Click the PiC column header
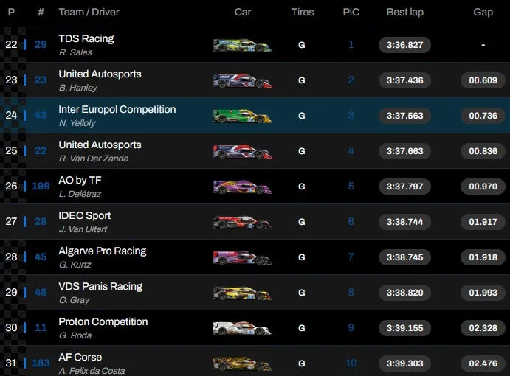Image resolution: width=510 pixels, height=376 pixels. coord(351,12)
